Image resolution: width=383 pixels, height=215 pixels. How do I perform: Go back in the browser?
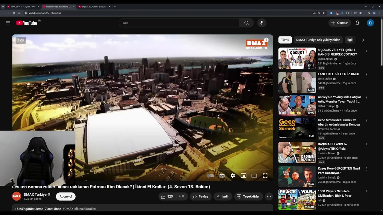click(x=3, y=13)
